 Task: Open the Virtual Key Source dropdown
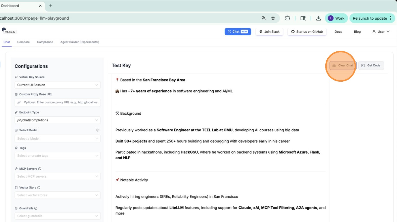[57, 85]
